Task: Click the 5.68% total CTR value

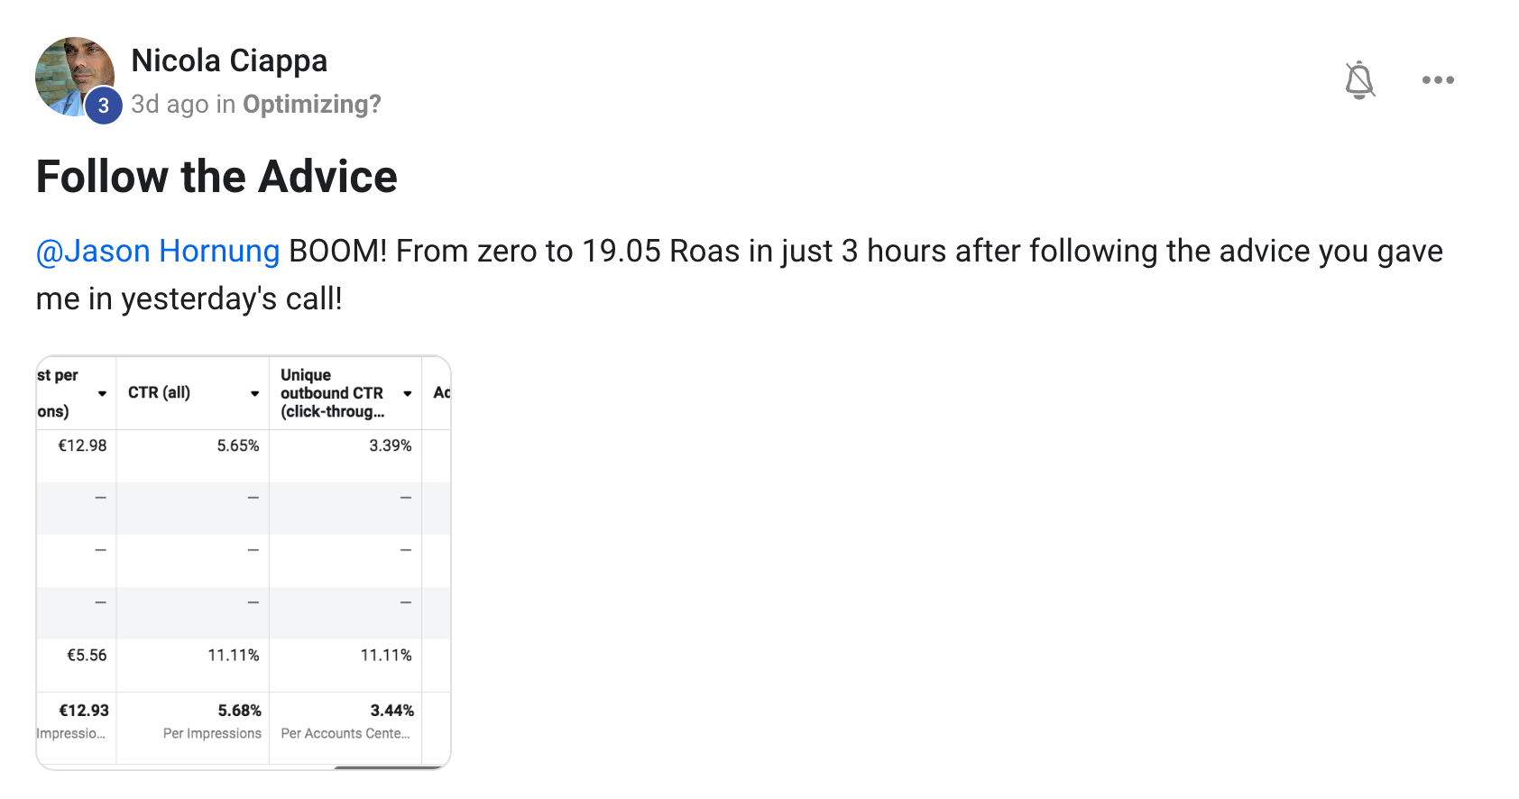Action: 239,711
